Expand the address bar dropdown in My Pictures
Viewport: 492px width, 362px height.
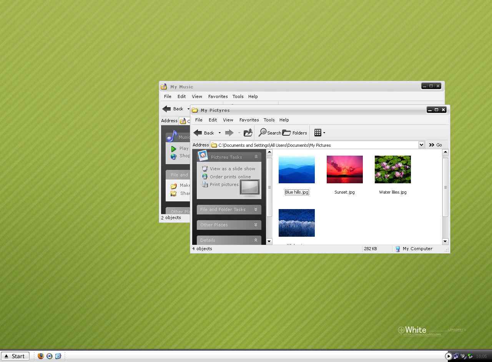coord(421,145)
